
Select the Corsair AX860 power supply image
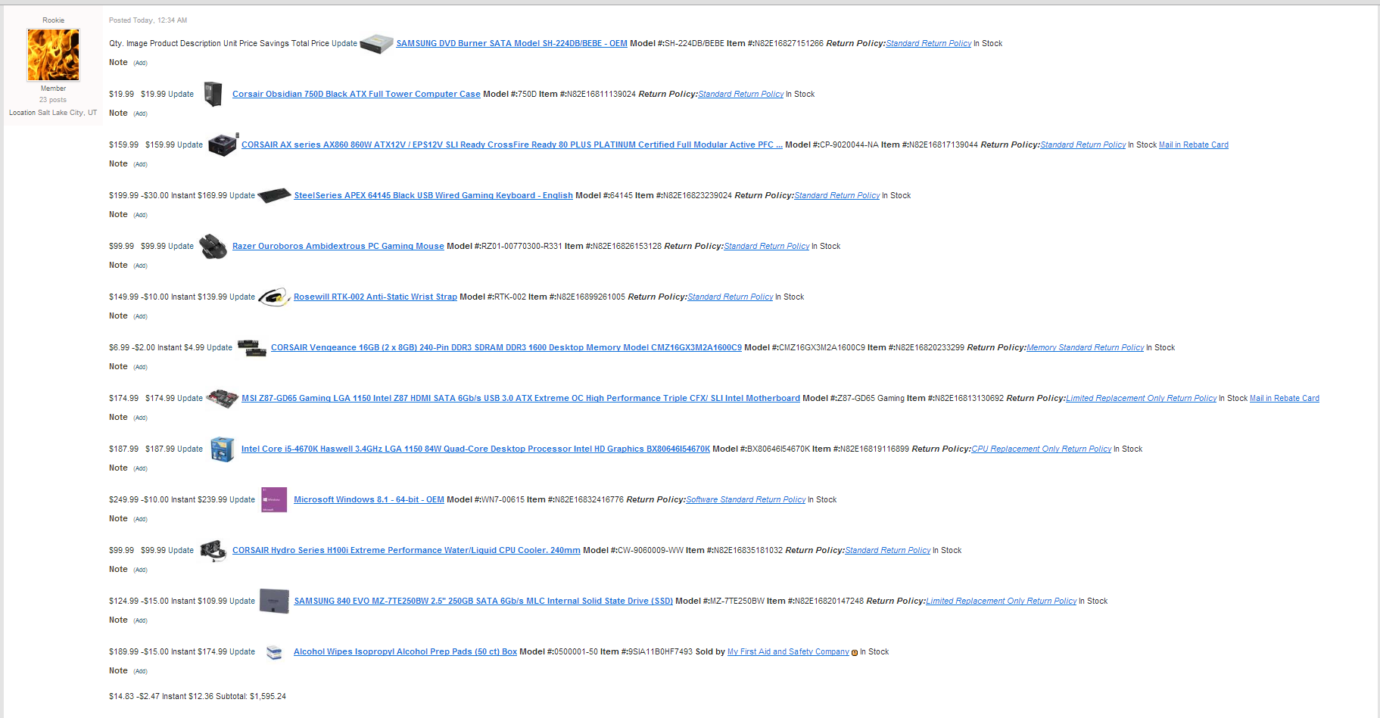coord(223,144)
